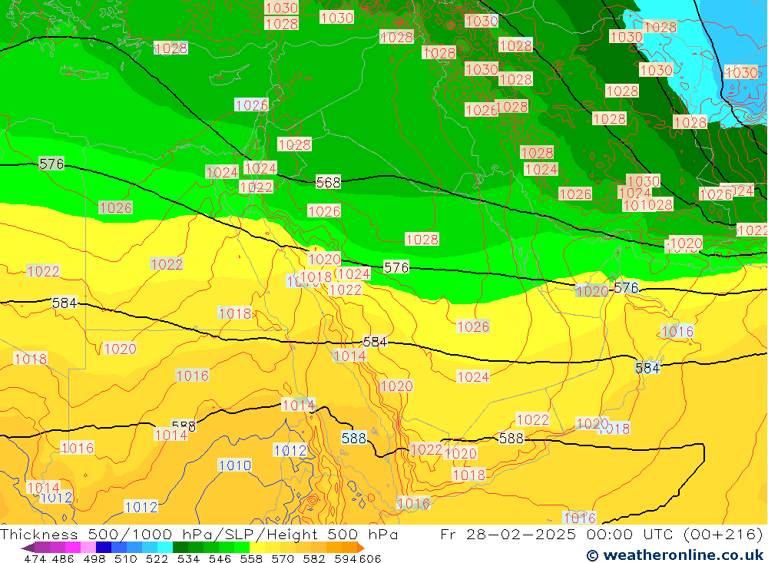Click the 606 legend value
The width and height of the screenshot is (768, 563).
[370, 558]
